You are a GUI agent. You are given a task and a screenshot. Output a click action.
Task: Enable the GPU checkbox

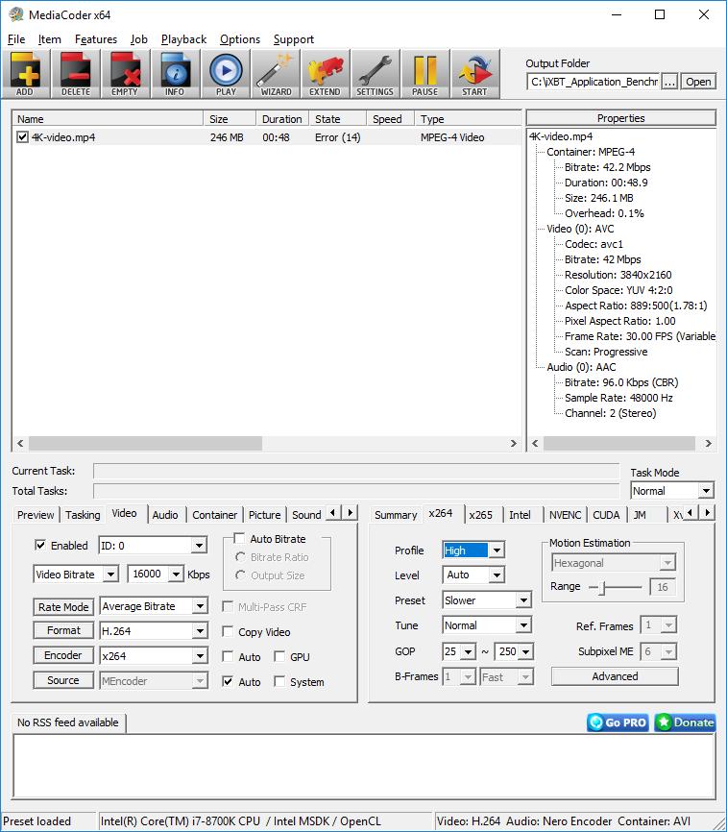280,657
